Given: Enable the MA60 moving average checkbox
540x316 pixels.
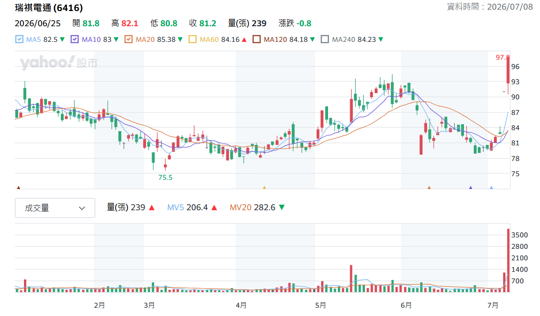Looking at the screenshot, I should pos(193,39).
